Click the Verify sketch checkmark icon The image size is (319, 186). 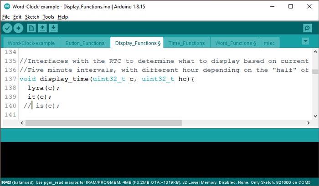tap(7, 28)
